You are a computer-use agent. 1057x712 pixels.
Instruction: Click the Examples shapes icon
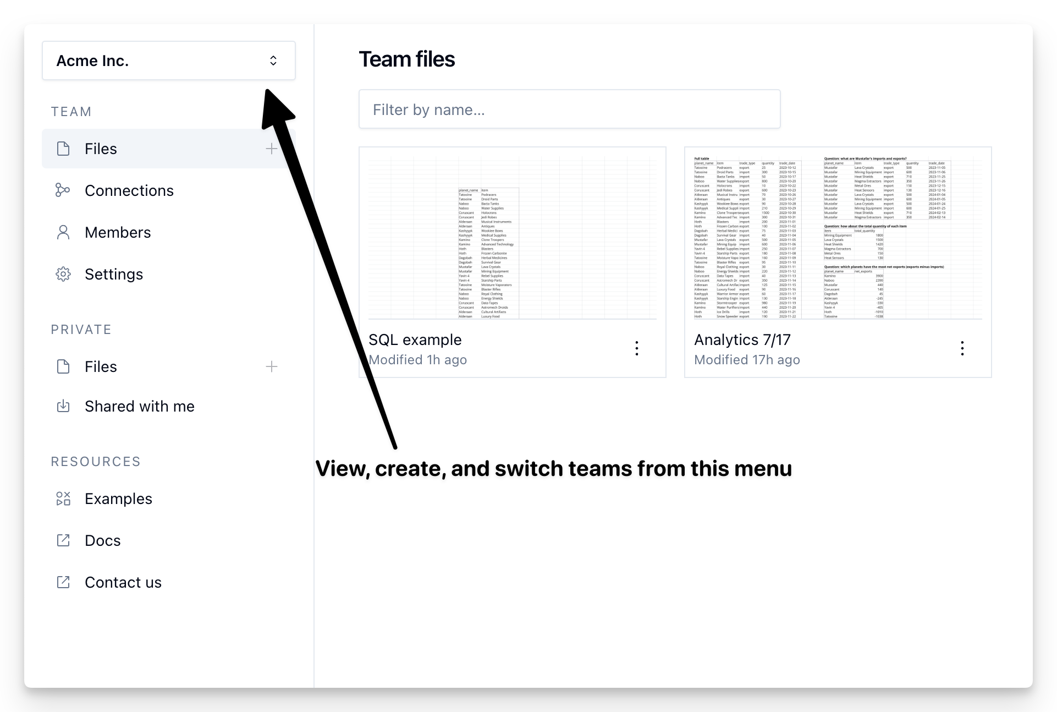63,499
